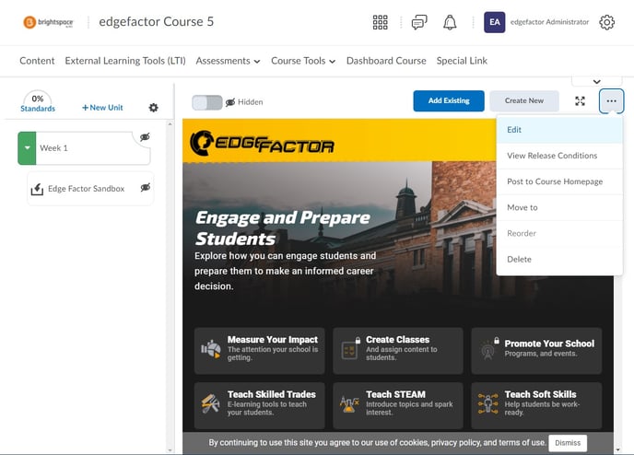Expand the Assessments dropdown
This screenshot has height=455, width=634.
pos(228,61)
